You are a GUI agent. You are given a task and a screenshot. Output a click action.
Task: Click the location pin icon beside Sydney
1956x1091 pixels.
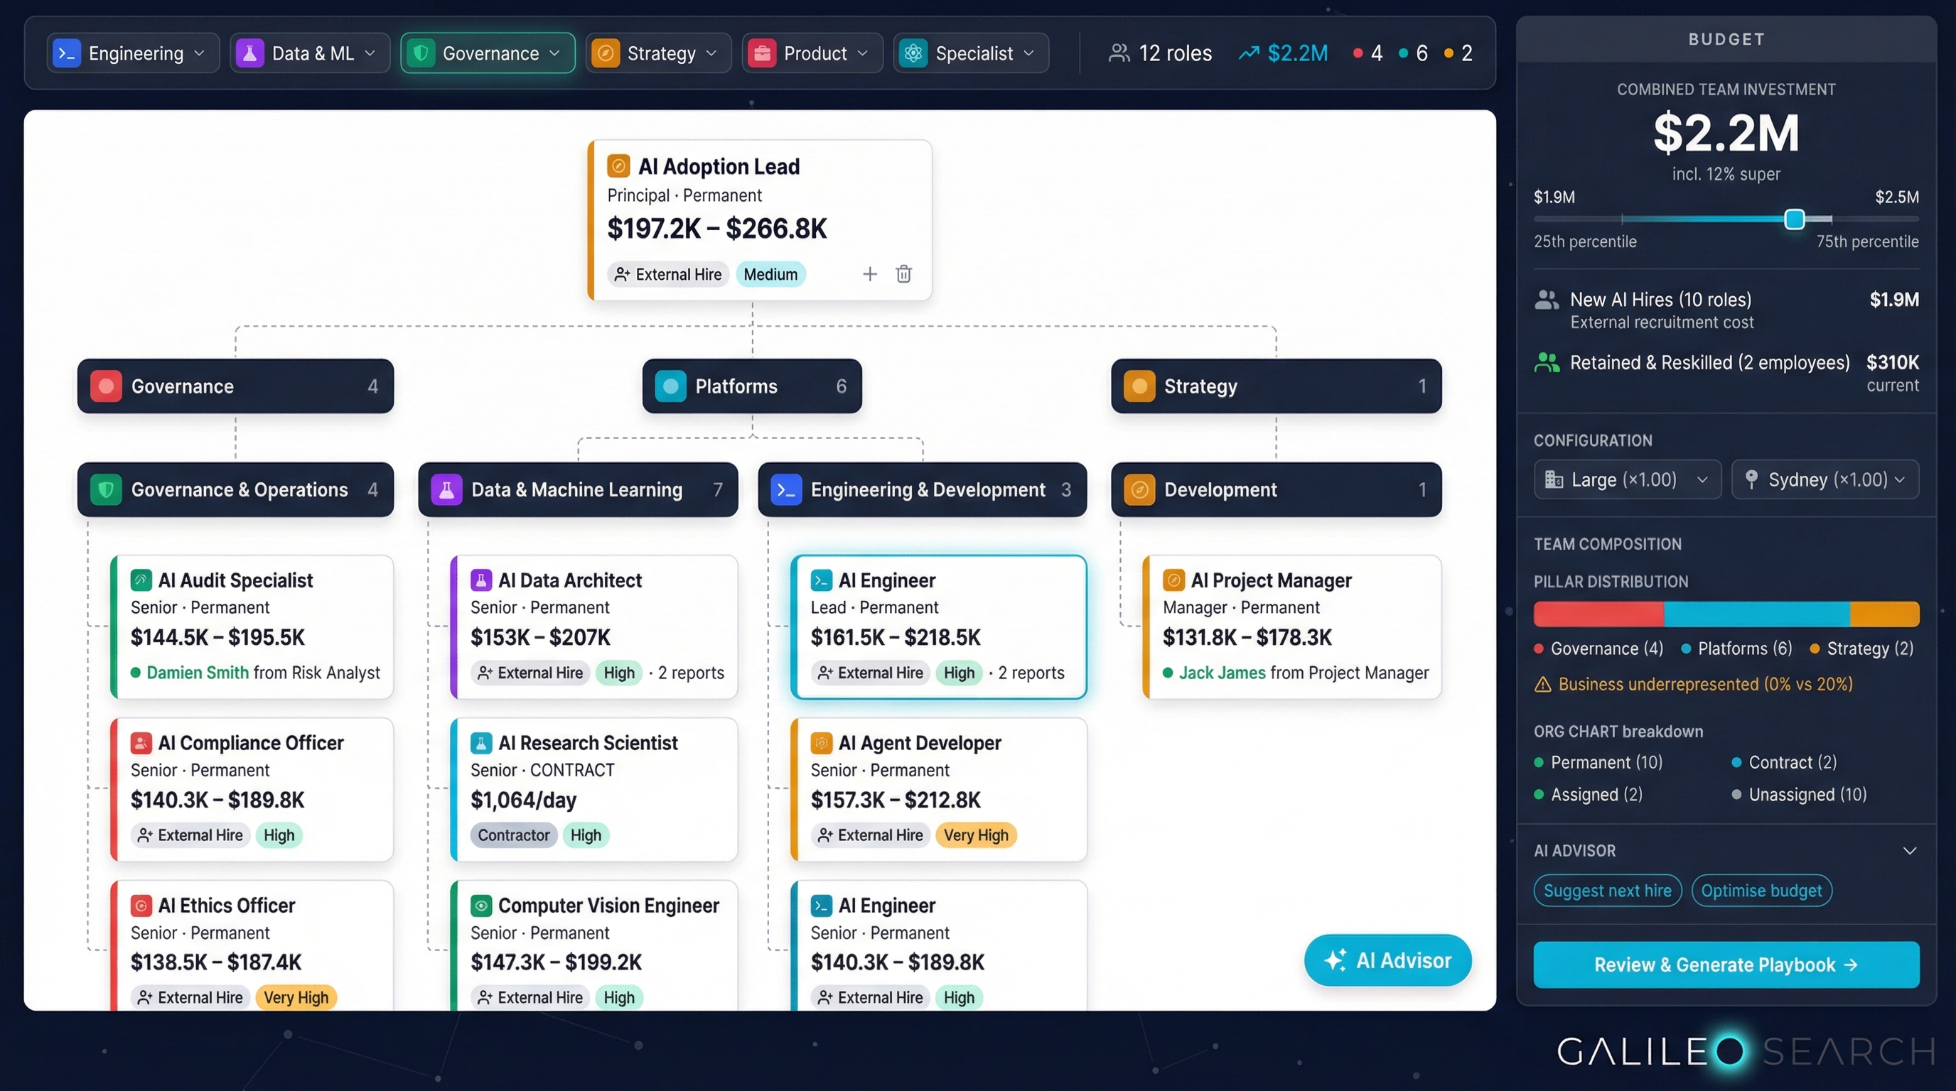1751,479
